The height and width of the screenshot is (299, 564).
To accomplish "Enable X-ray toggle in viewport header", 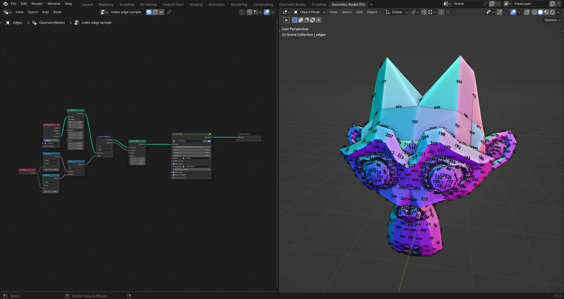I will (527, 12).
